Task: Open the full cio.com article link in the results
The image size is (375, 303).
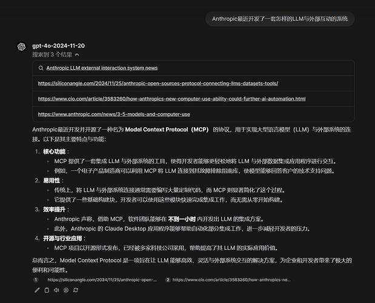Action: click(171, 99)
